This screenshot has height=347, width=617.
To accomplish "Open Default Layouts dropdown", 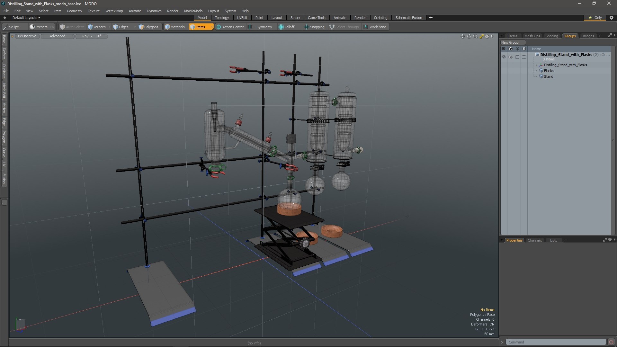I will click(26, 18).
